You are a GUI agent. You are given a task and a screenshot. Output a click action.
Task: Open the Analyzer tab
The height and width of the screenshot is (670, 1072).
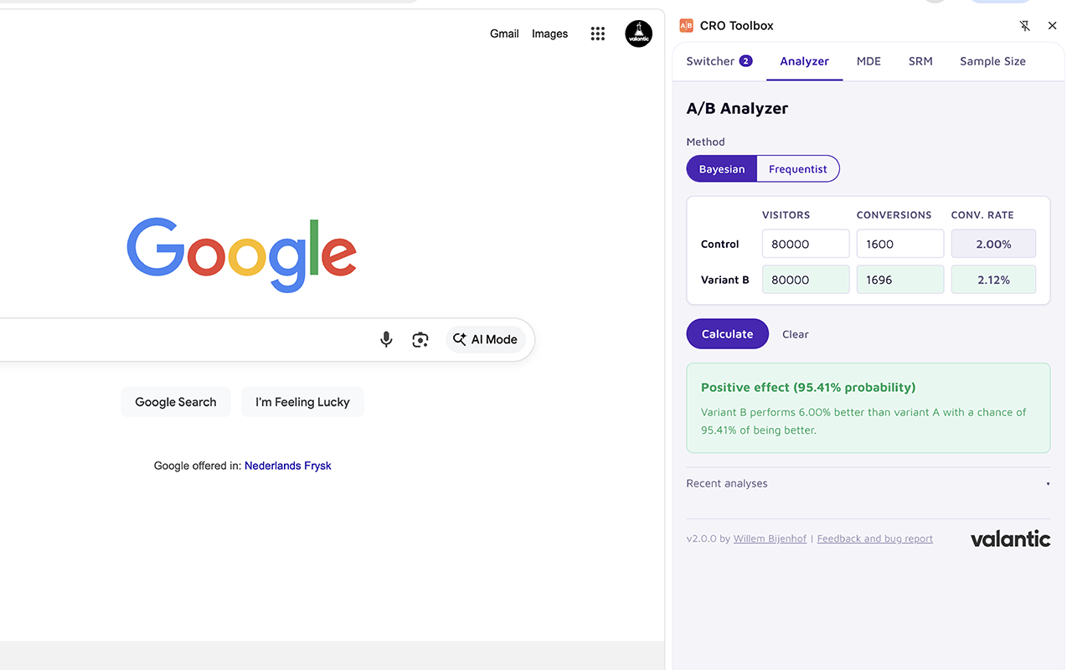point(804,61)
